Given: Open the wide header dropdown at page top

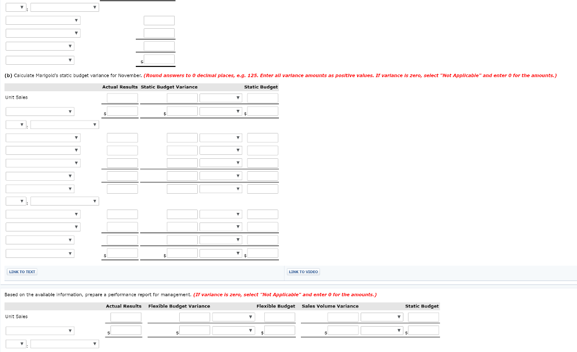Looking at the screenshot, I should pos(65,7).
